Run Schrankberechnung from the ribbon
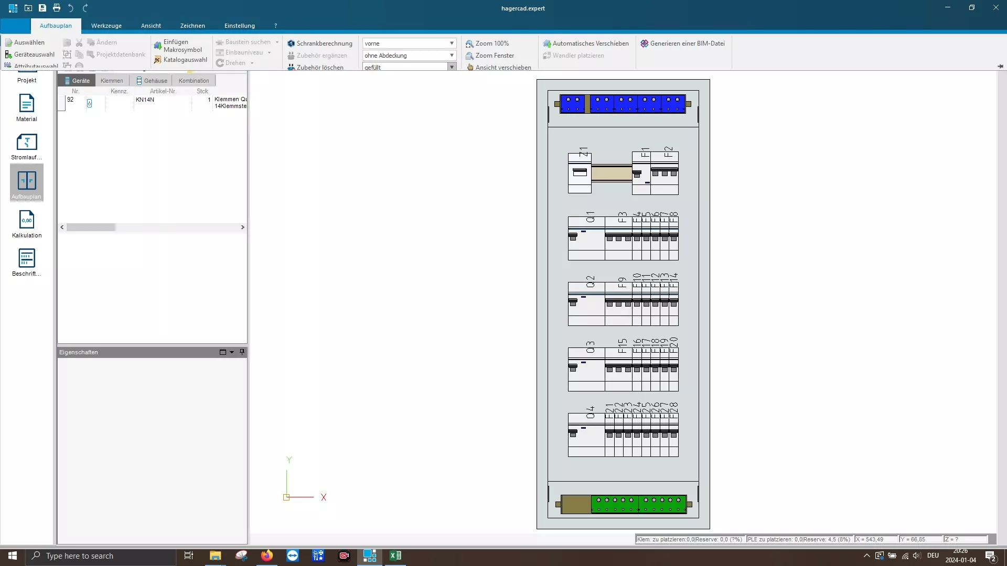Screen dimensions: 1007x566 click(319, 43)
